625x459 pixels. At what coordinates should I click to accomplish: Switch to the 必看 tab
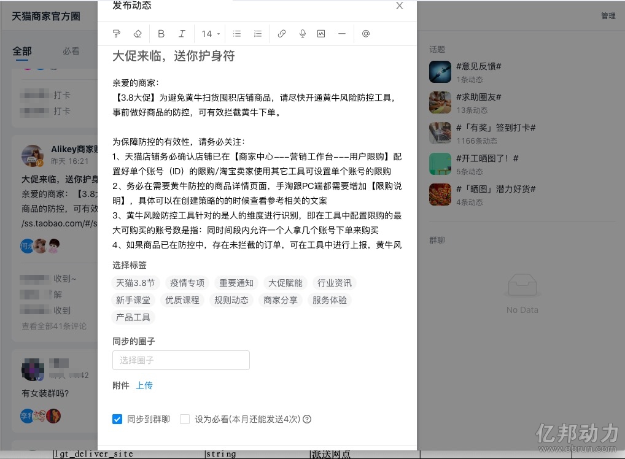click(x=71, y=51)
